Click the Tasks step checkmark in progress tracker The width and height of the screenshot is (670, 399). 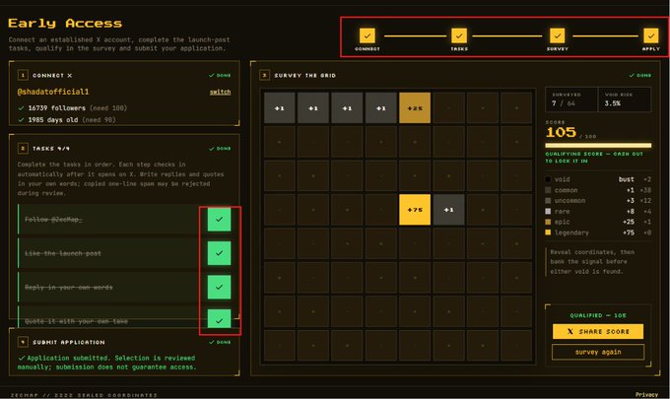pyautogui.click(x=459, y=35)
